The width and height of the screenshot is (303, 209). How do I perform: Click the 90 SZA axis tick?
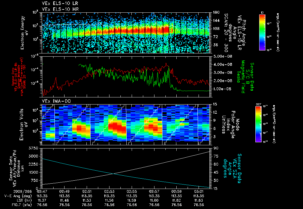216,148
